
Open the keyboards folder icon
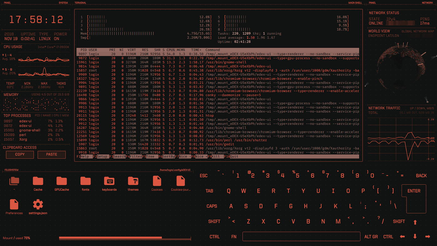[109, 181]
